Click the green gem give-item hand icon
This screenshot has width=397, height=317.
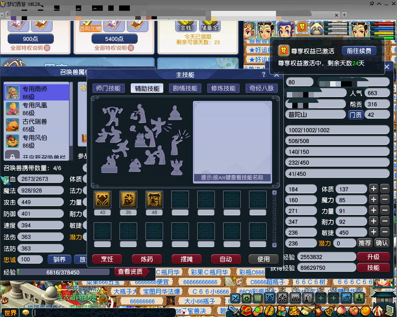point(258,311)
